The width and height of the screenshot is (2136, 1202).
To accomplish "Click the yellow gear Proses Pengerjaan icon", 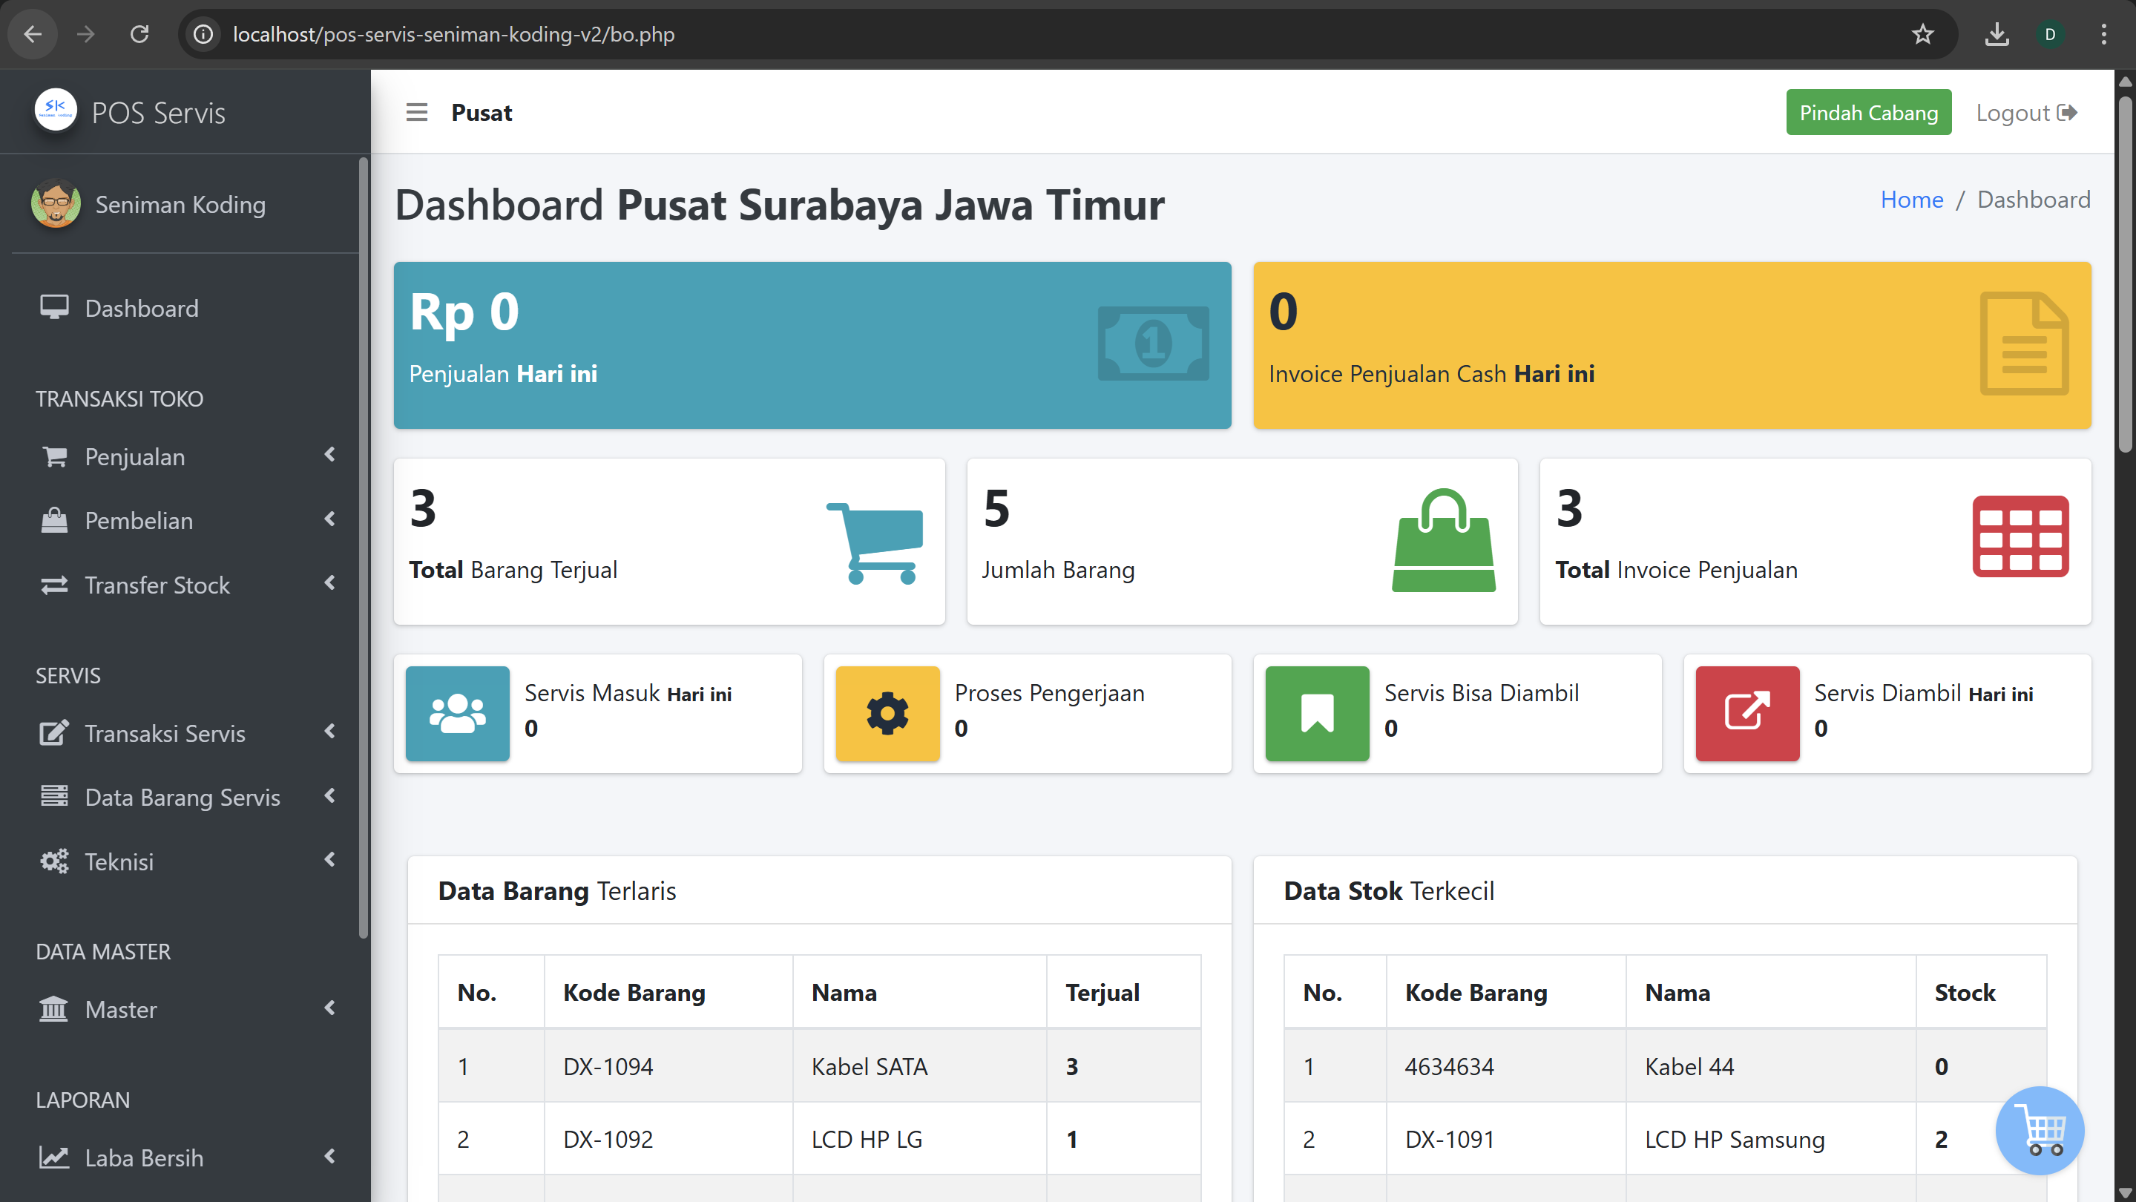I will point(887,713).
